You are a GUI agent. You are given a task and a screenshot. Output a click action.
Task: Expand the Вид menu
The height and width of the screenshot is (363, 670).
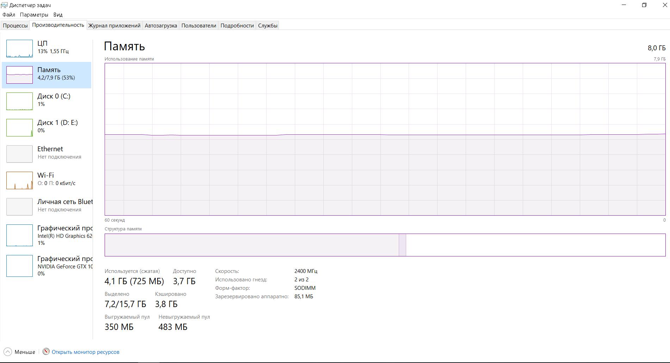tap(58, 15)
